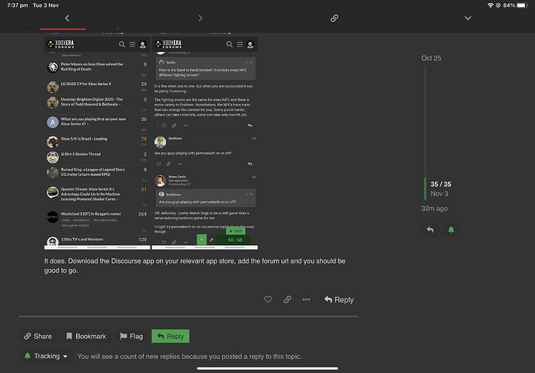Click the green Reply button

(x=170, y=337)
